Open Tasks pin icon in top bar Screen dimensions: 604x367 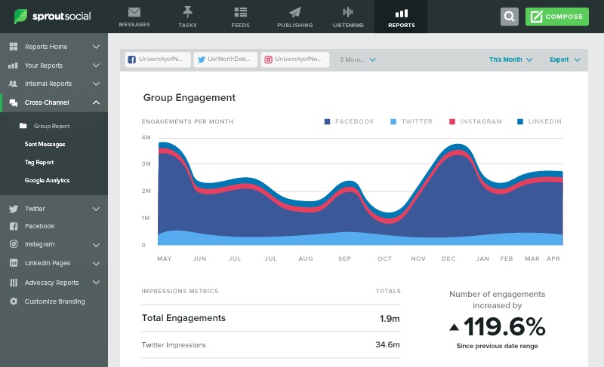click(187, 12)
